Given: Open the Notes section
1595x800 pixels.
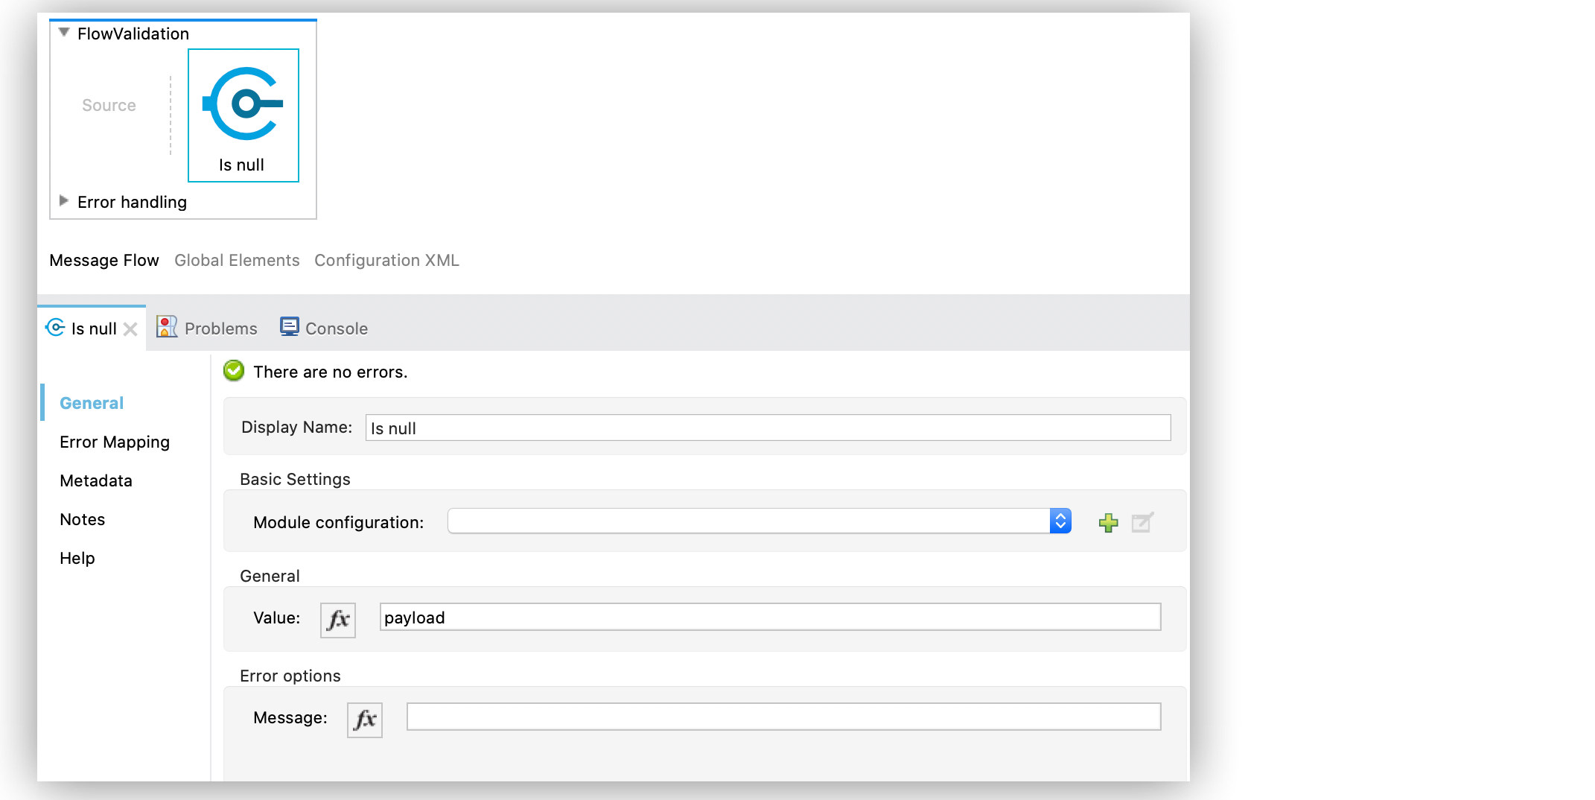Looking at the screenshot, I should (82, 519).
